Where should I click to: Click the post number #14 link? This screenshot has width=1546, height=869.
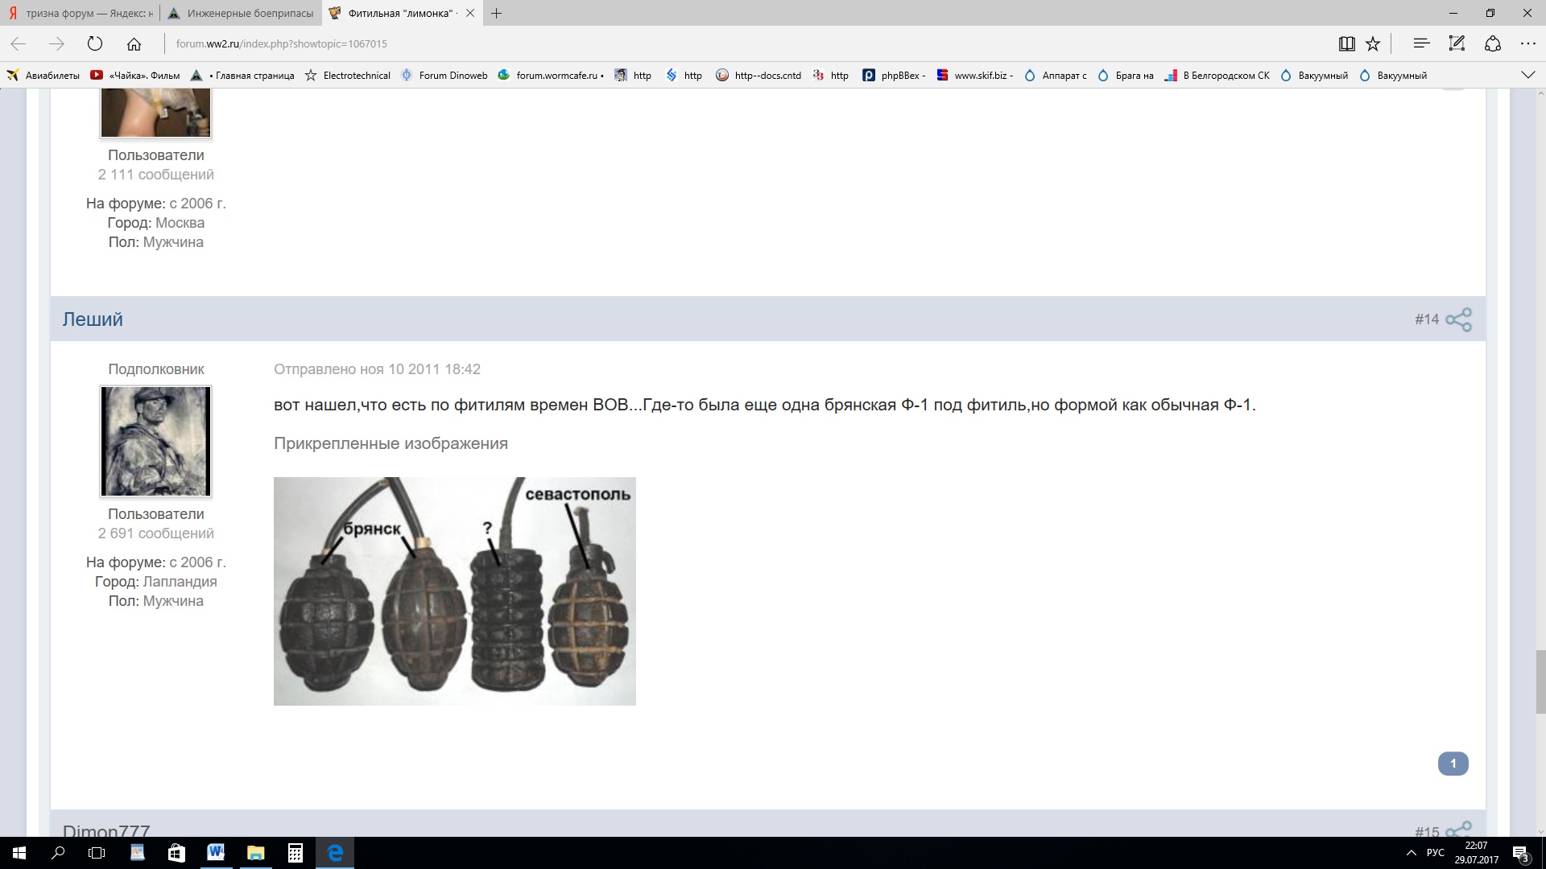tap(1426, 319)
